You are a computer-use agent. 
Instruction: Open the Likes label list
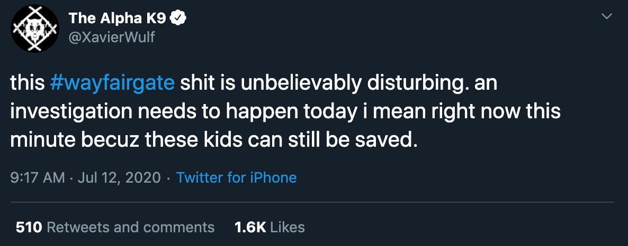(288, 227)
